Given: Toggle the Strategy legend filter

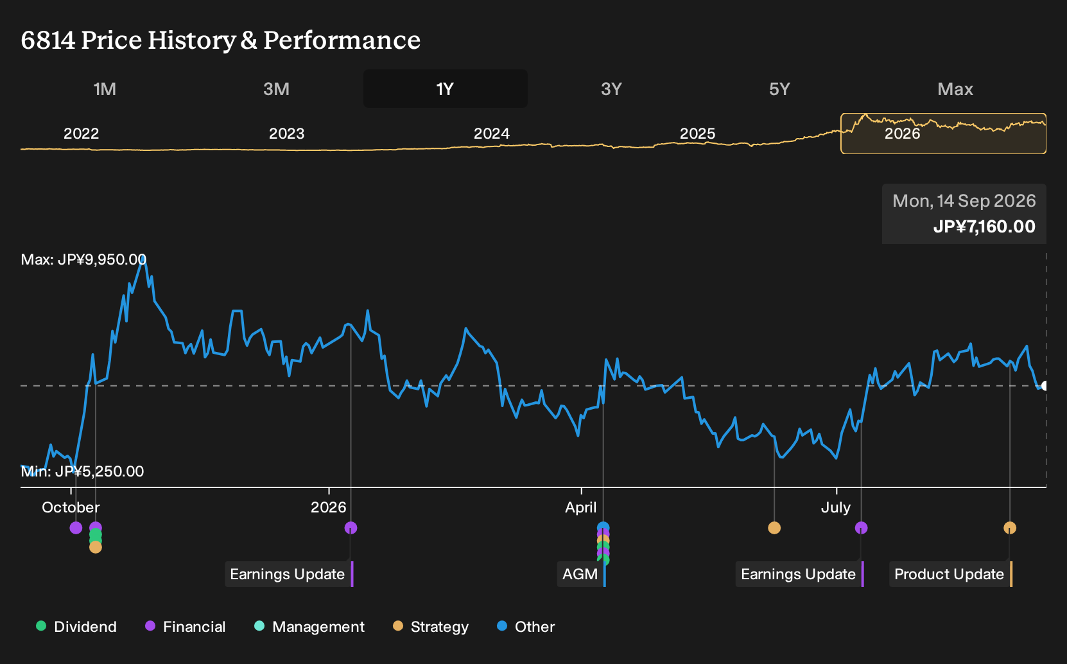Looking at the screenshot, I should [x=431, y=627].
